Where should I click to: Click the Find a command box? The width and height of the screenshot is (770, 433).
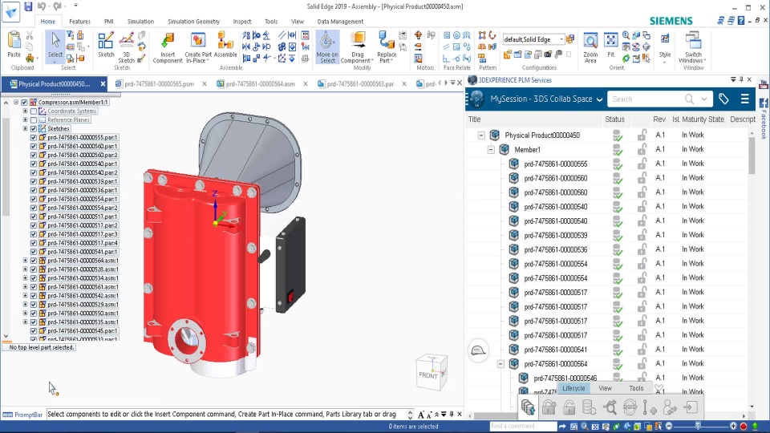click(522, 426)
